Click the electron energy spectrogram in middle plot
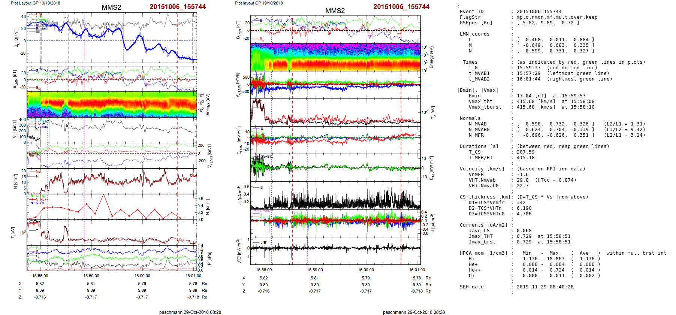This screenshot has height=315, width=676. (x=335, y=57)
